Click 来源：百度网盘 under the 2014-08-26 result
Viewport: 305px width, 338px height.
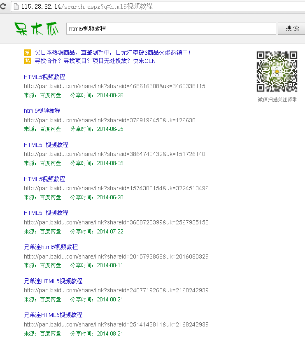pos(42,95)
